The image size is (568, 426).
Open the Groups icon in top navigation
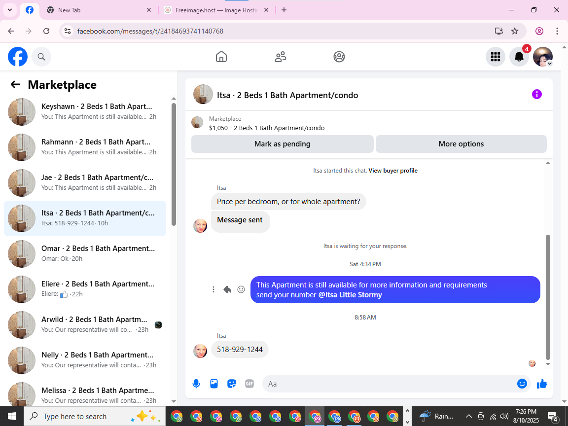point(339,57)
